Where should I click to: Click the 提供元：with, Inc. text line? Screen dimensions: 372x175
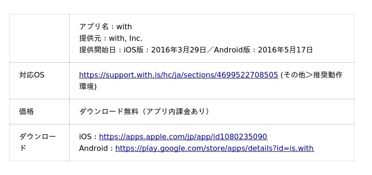pos(111,38)
